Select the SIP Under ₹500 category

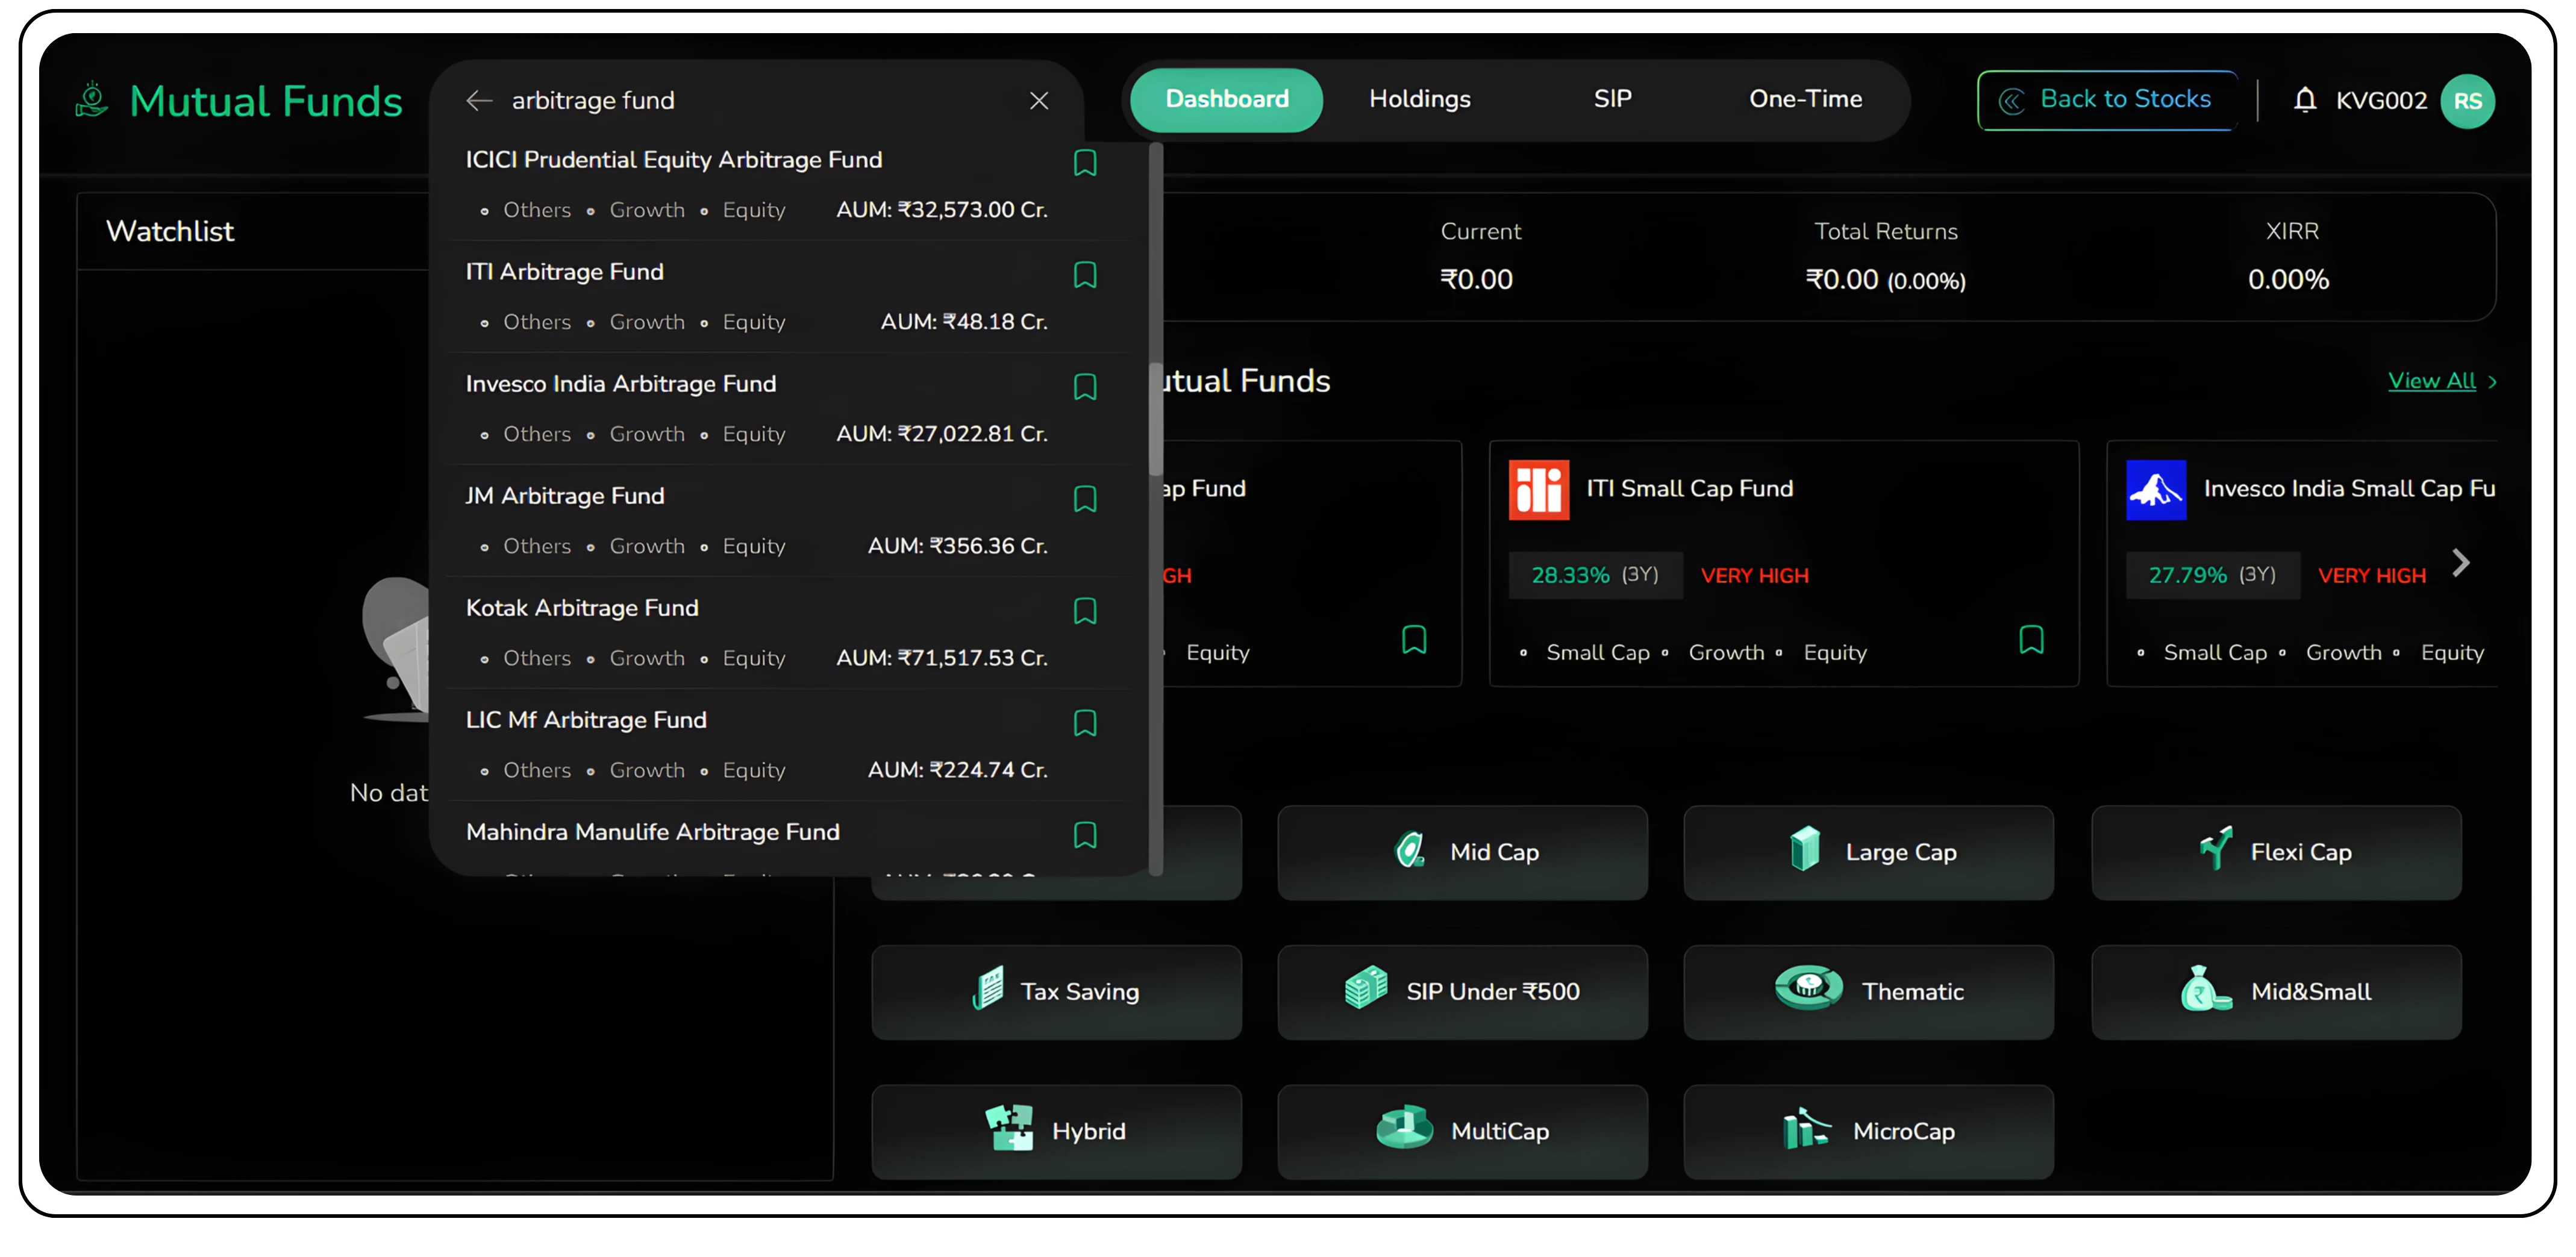[x=1462, y=993]
